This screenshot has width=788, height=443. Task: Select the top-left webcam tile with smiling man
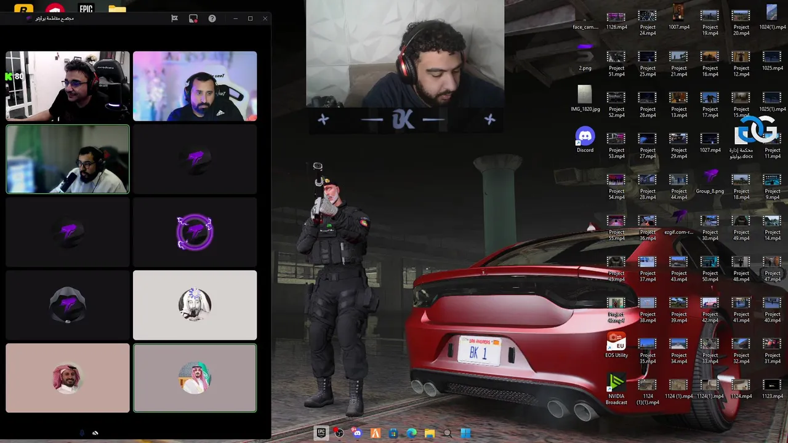pos(68,86)
